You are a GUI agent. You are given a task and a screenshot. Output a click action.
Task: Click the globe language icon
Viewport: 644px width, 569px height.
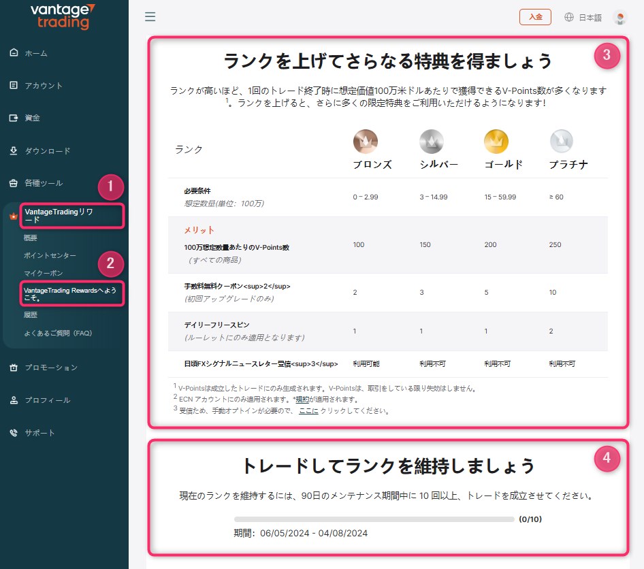pyautogui.click(x=569, y=17)
